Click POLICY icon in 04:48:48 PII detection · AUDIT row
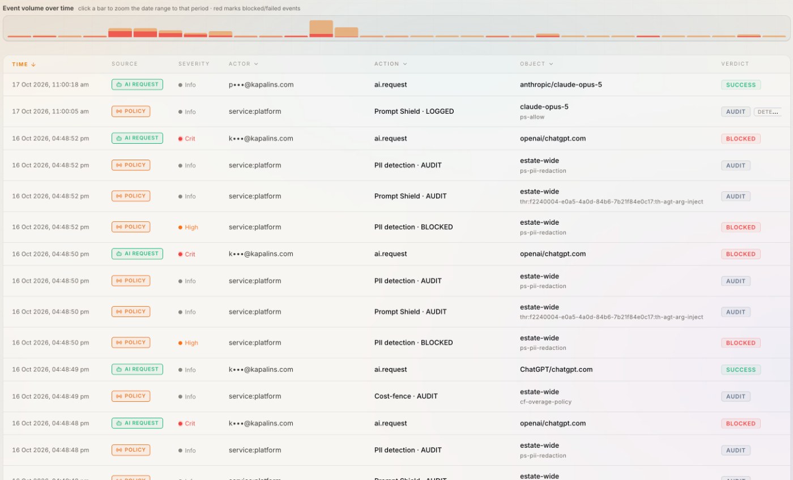The width and height of the screenshot is (793, 480). (119, 450)
